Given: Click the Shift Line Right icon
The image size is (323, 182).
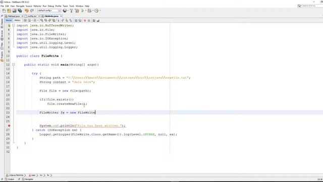Looking at the screenshot, I should [x=80, y=20].
